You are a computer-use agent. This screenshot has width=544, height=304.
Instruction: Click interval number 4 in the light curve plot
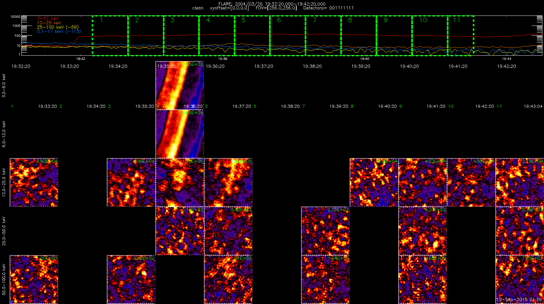coord(208,20)
